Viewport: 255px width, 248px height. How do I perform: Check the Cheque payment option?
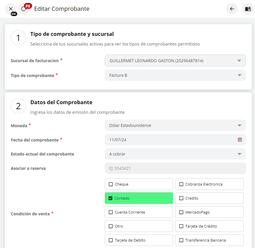click(111, 184)
